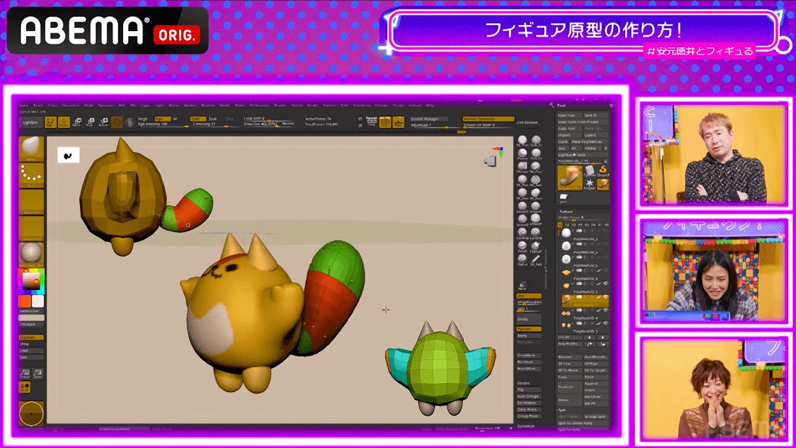Select the PolyMesh3D_7 subtool thumbnail
The width and height of the screenshot is (796, 448).
coord(566,297)
